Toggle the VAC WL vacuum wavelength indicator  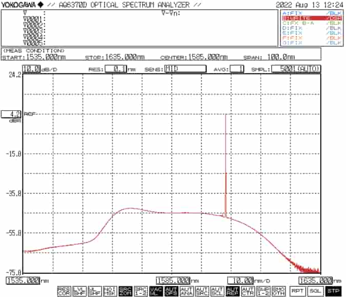click(155, 291)
